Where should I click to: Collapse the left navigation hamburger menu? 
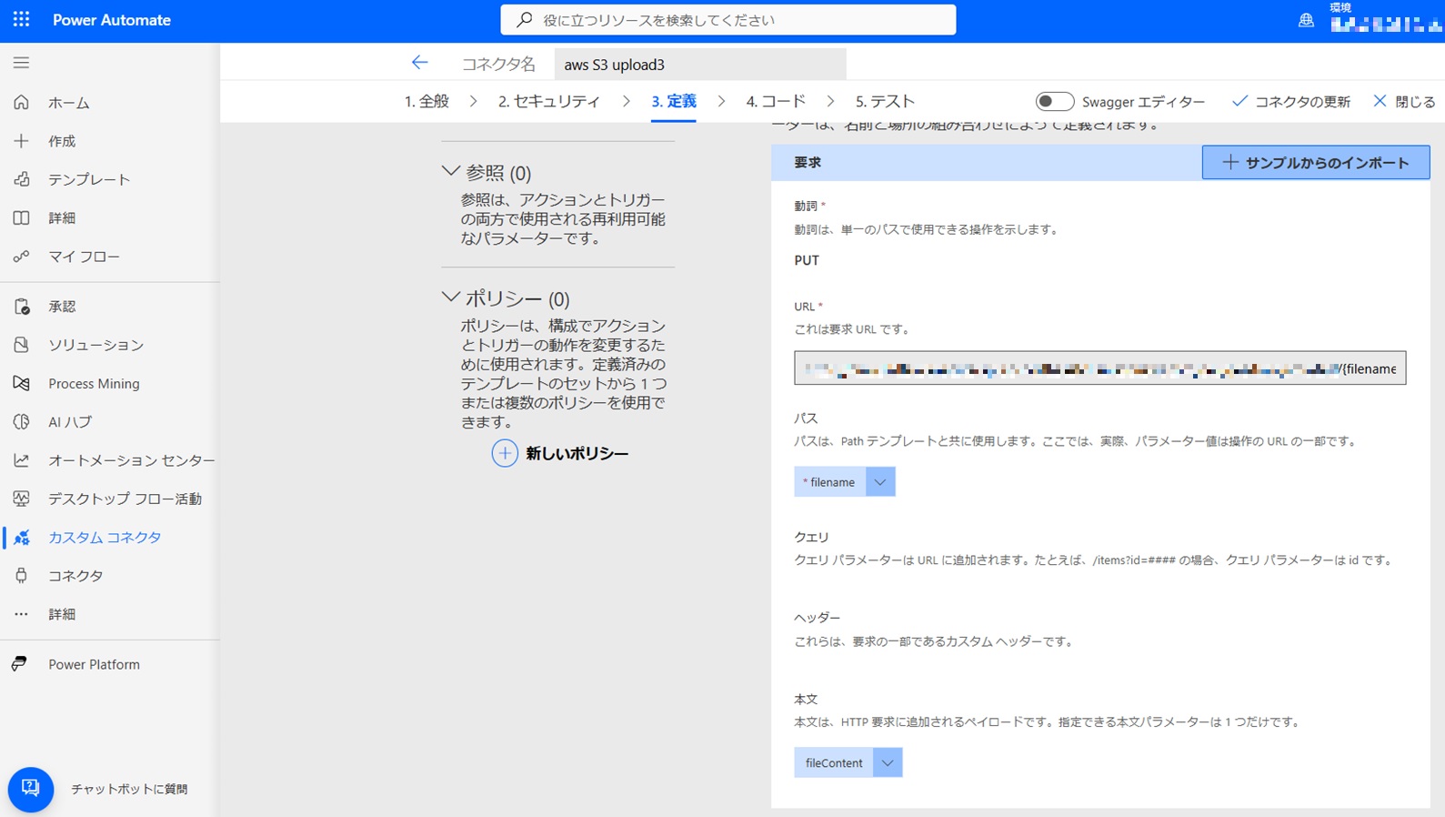tap(21, 63)
